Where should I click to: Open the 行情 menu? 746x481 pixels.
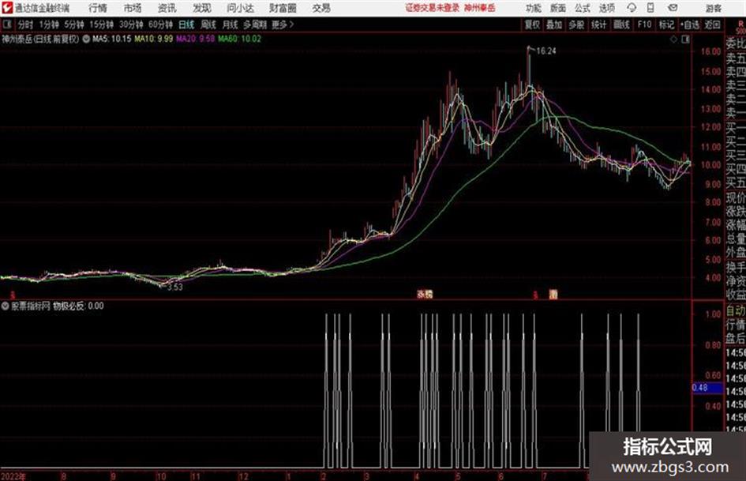[x=98, y=8]
